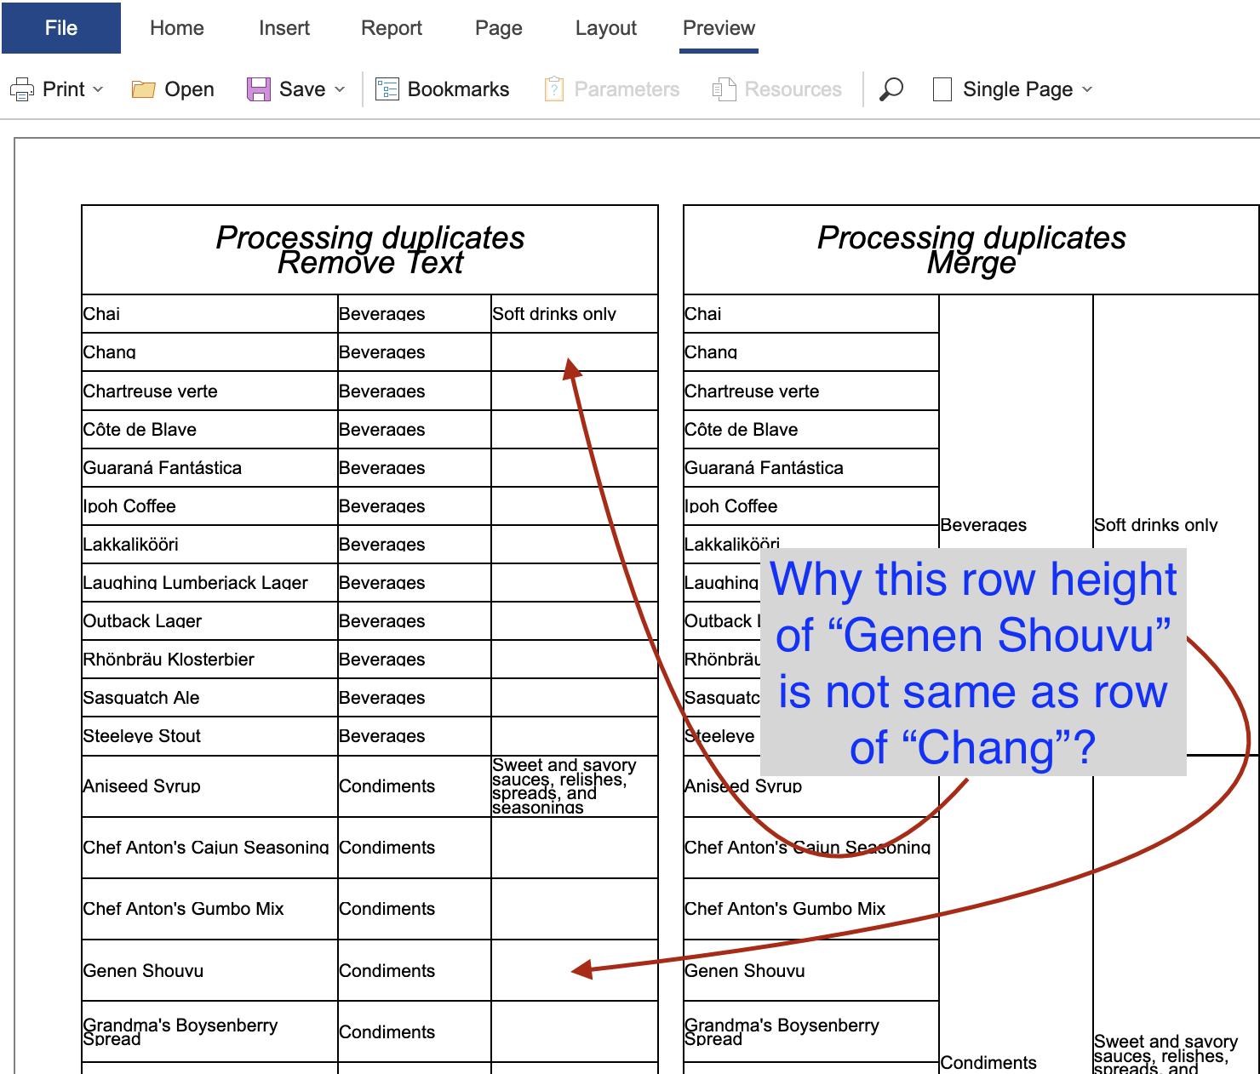Click the Resources icon
The height and width of the screenshot is (1074, 1260).
(724, 89)
